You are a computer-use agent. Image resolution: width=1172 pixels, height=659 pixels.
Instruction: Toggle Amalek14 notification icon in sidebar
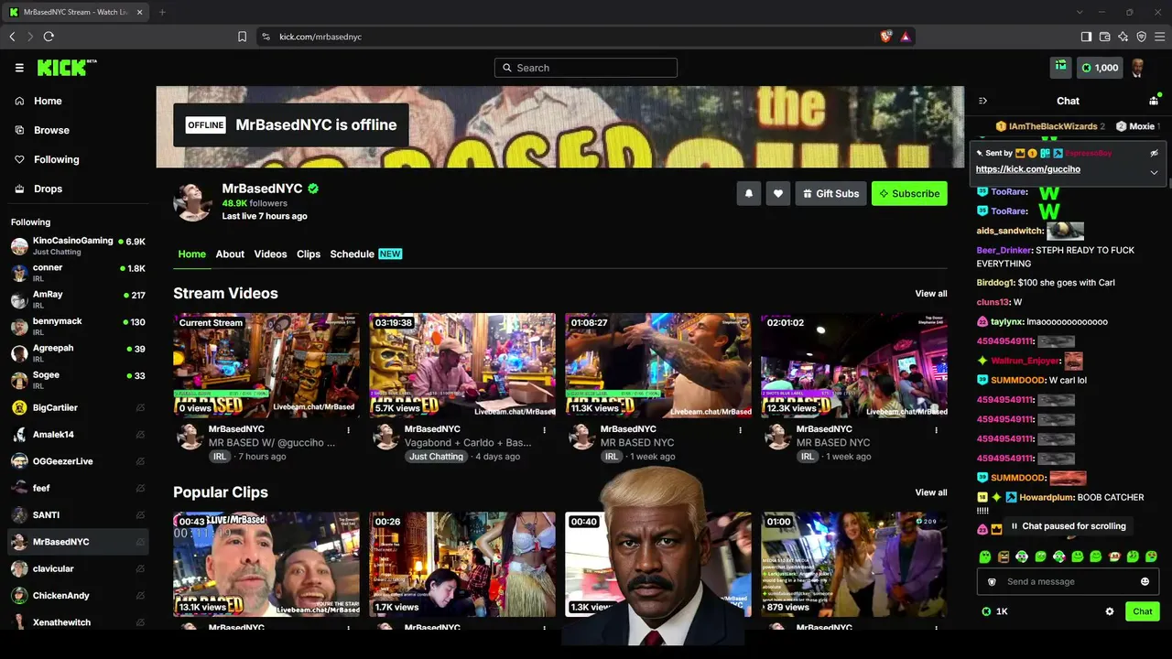pyautogui.click(x=140, y=435)
